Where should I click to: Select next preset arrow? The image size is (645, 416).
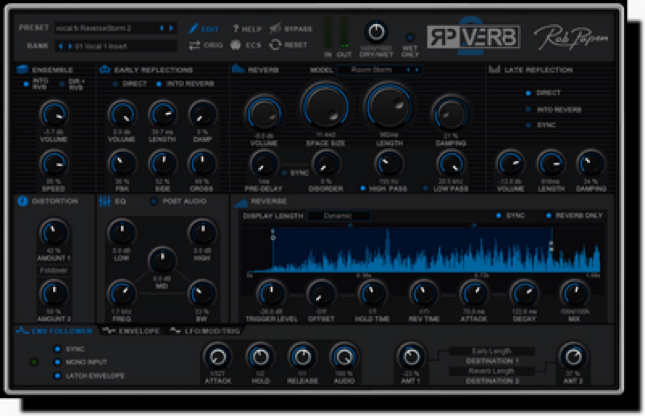click(x=171, y=28)
